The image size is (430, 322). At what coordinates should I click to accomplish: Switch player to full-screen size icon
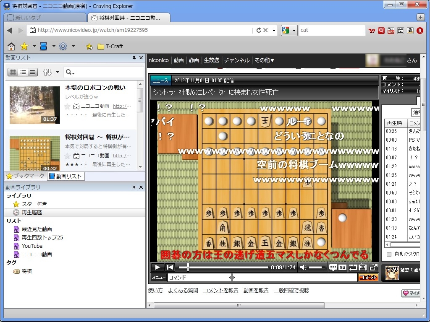pos(373,267)
